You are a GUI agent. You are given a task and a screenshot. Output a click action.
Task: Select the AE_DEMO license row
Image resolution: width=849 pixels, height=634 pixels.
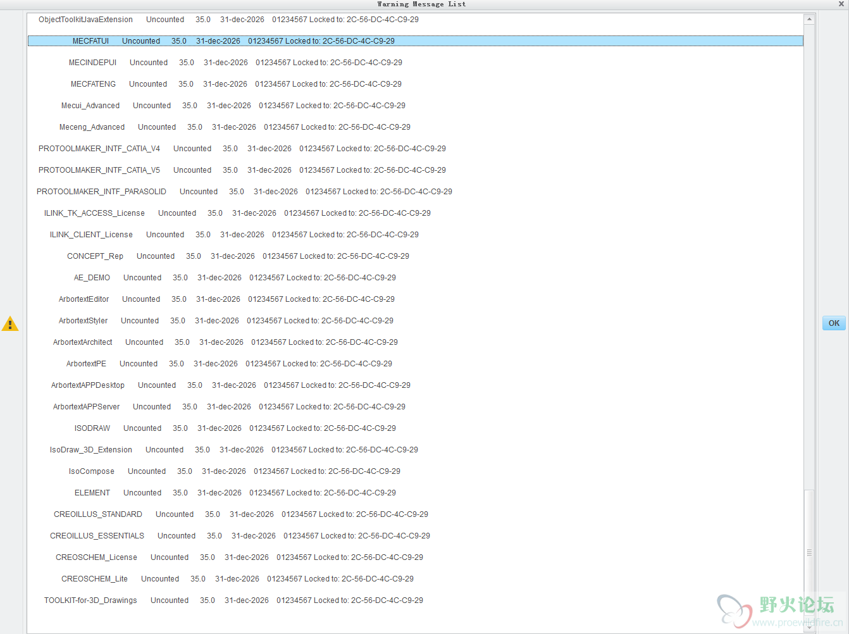416,278
